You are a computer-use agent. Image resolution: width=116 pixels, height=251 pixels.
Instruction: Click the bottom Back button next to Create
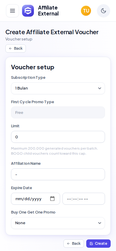click(x=73, y=244)
